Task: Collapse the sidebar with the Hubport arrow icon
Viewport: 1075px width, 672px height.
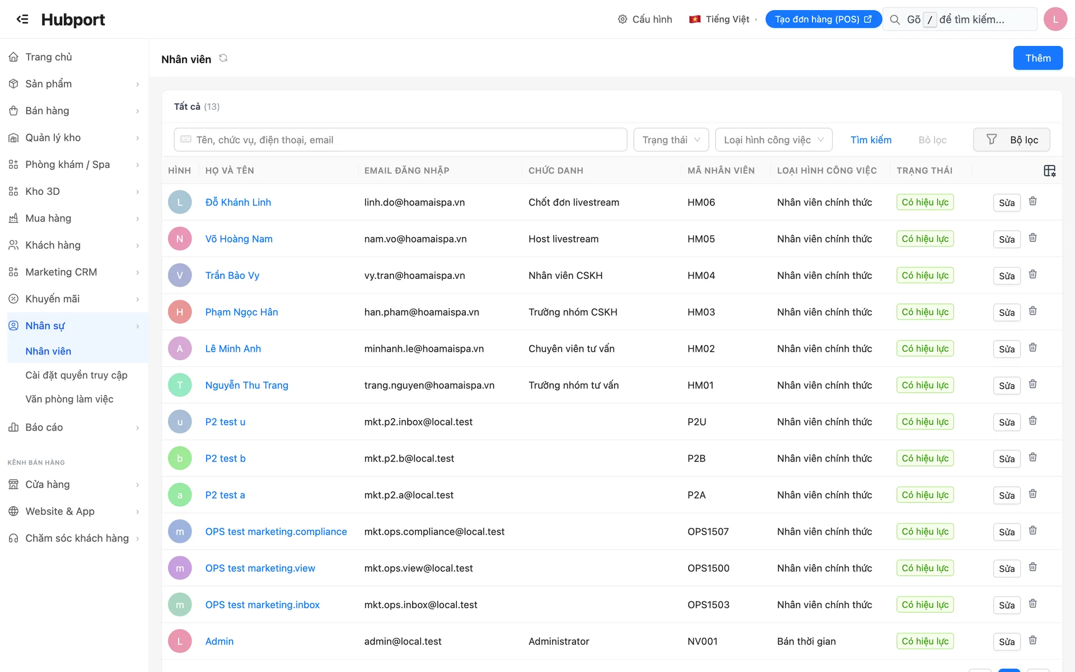Action: 22,19
